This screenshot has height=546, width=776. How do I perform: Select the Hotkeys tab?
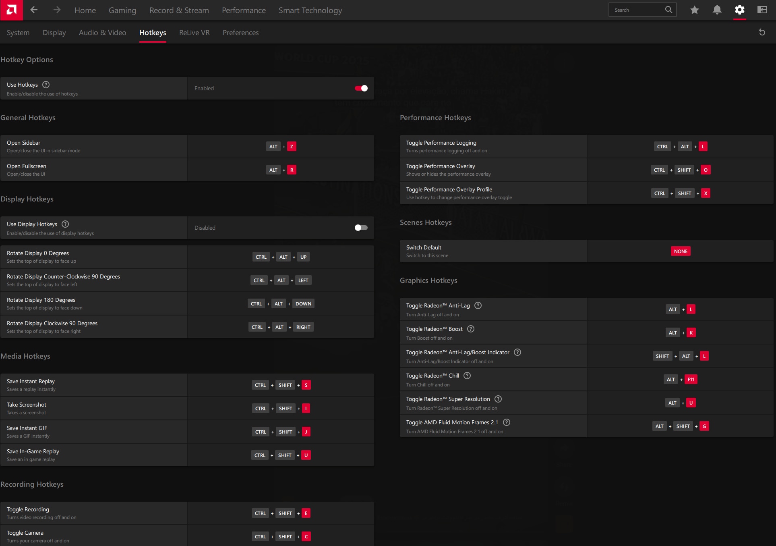click(x=153, y=33)
